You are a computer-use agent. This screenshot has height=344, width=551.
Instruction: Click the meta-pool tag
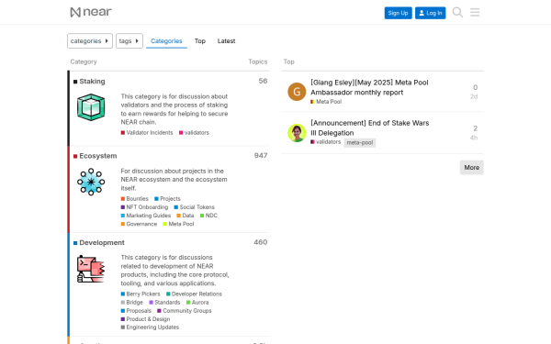359,142
